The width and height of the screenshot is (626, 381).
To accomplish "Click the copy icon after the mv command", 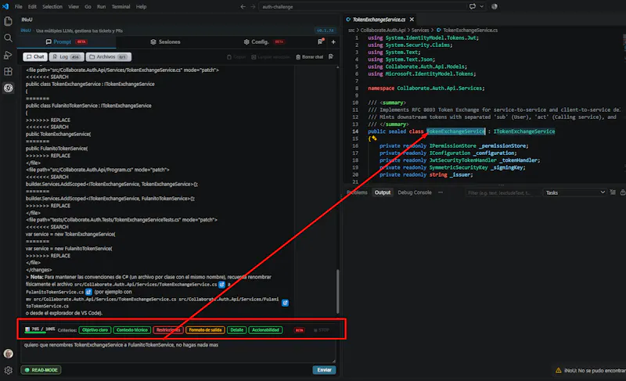I will coord(285,303).
